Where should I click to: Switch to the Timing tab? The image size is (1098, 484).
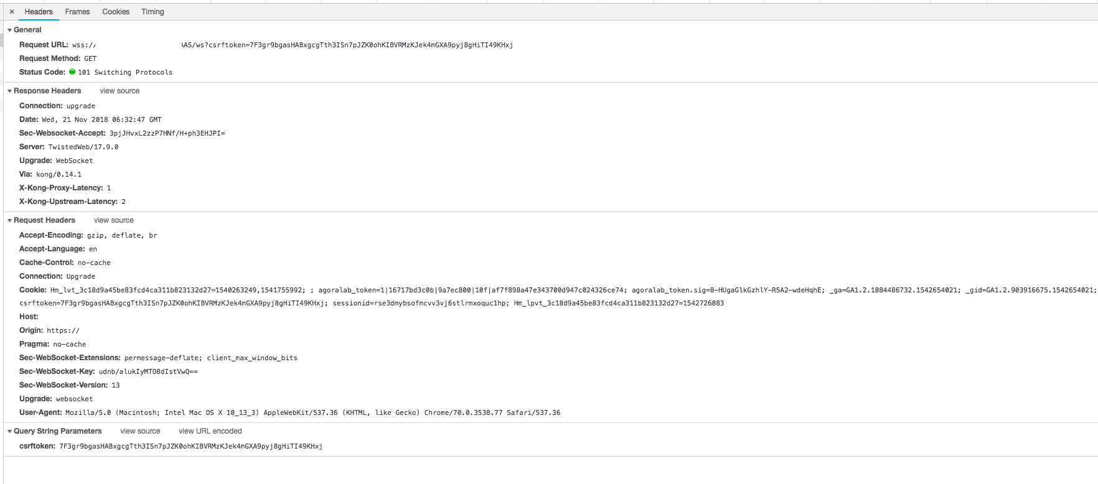152,12
